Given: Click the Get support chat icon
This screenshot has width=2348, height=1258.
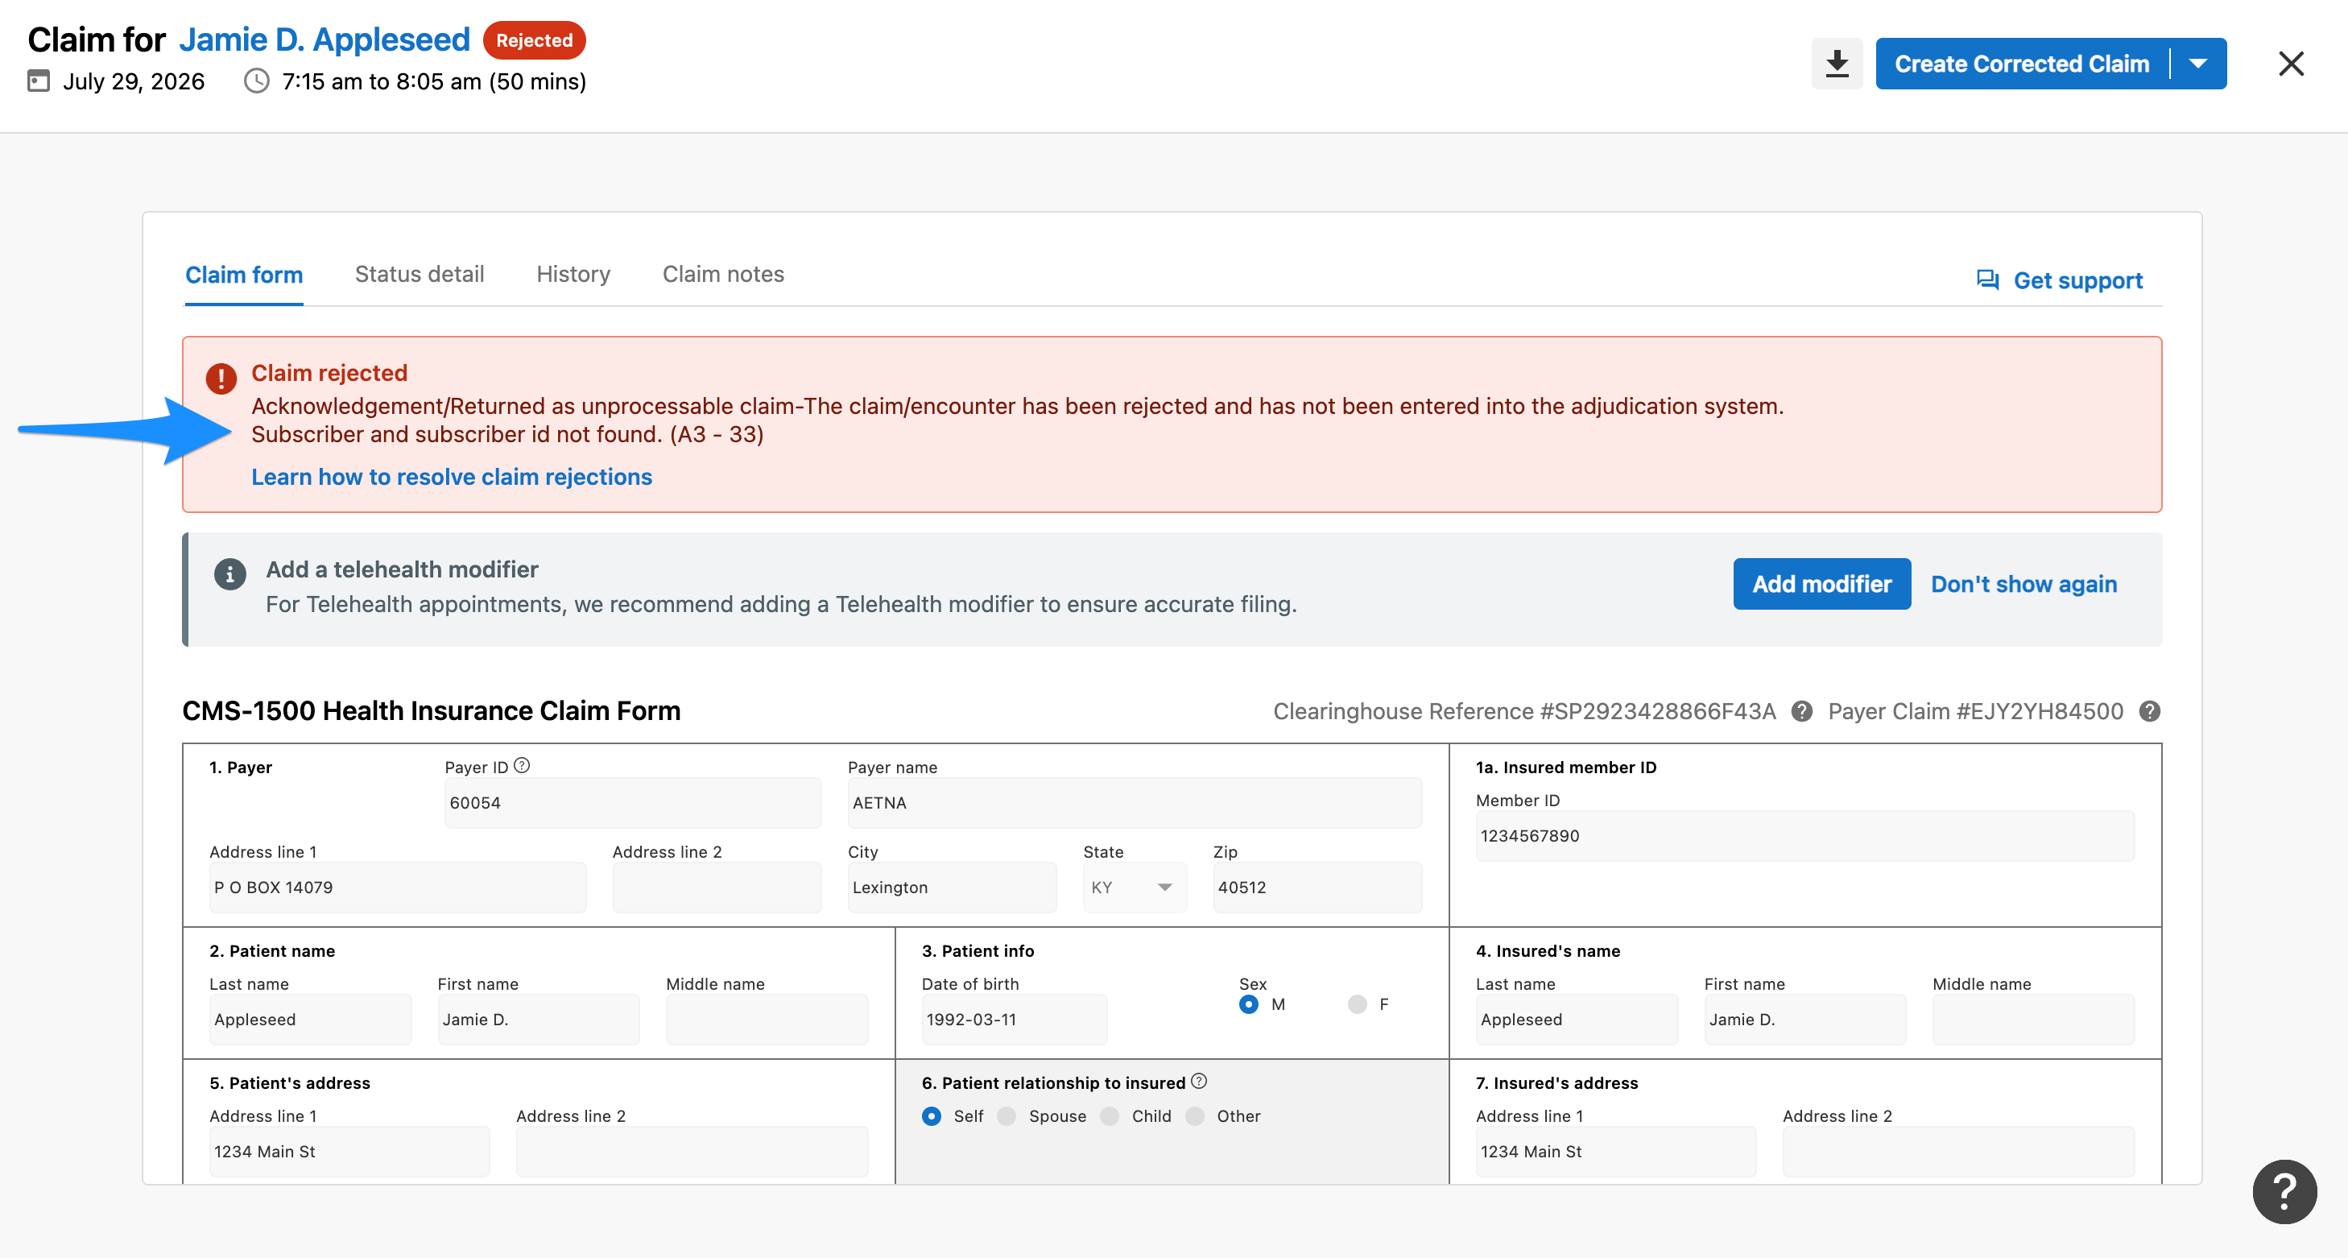Looking at the screenshot, I should 1987,279.
